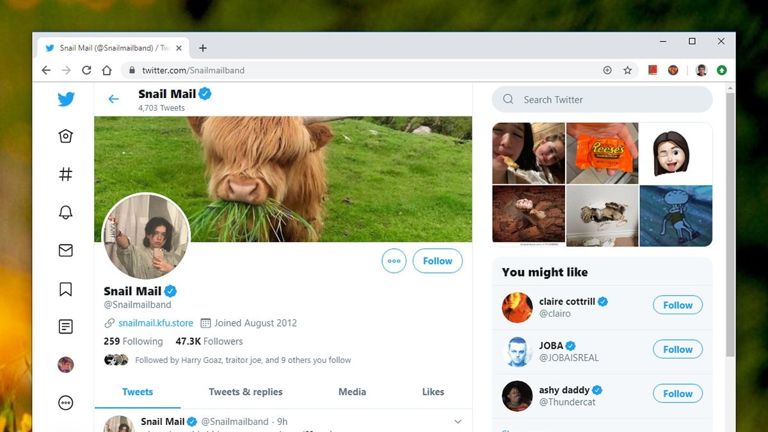Open Bookmarks from the sidebar
This screenshot has width=768, height=432.
pos(65,289)
